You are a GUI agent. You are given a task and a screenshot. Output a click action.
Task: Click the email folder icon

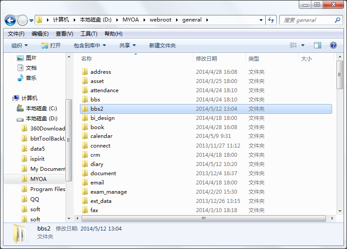85,182
